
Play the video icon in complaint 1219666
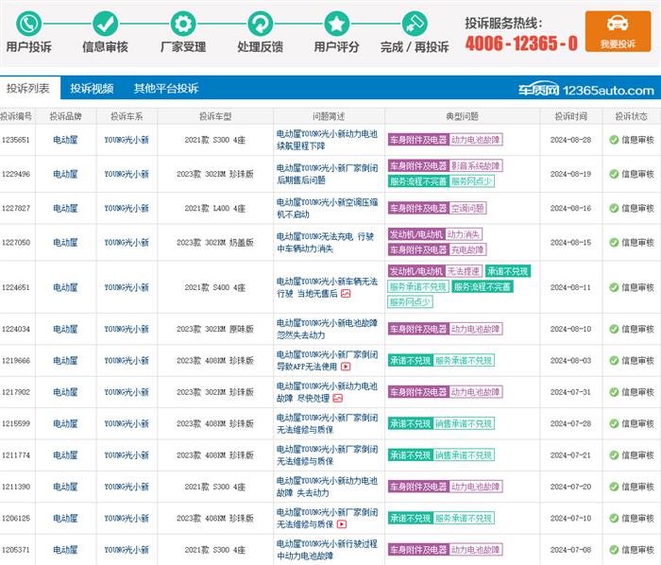tap(346, 367)
